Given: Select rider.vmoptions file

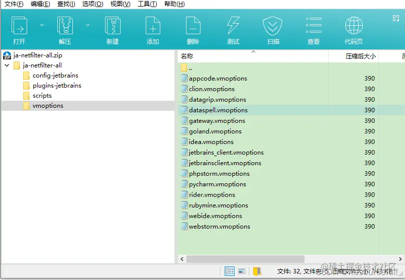Looking at the screenshot, I should (x=212, y=194).
